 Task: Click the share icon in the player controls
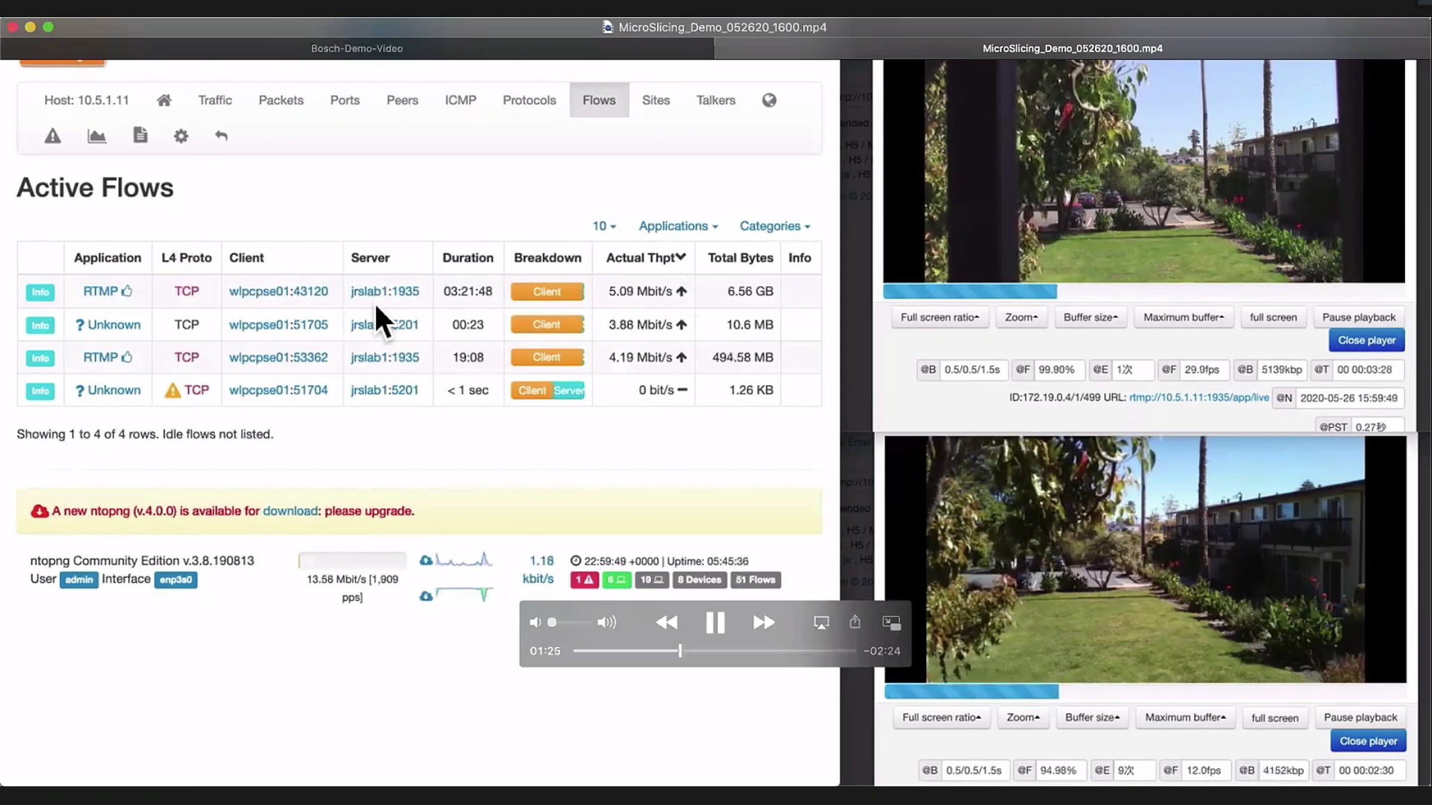(855, 622)
